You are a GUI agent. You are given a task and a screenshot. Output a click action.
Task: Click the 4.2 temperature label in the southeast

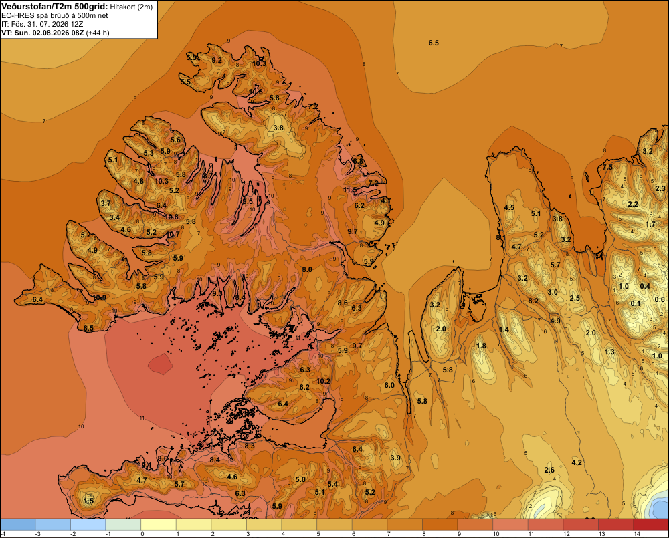[577, 462]
